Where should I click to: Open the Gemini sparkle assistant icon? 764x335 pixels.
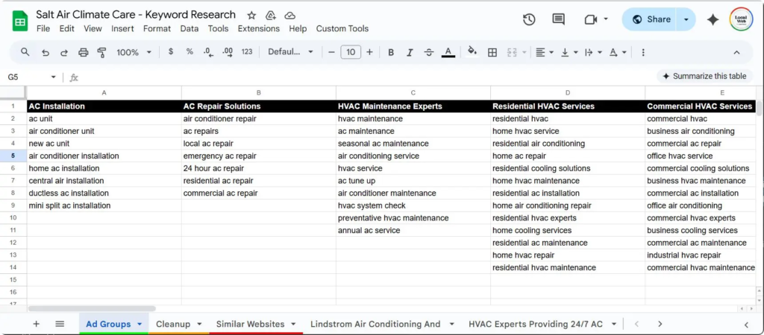point(713,19)
